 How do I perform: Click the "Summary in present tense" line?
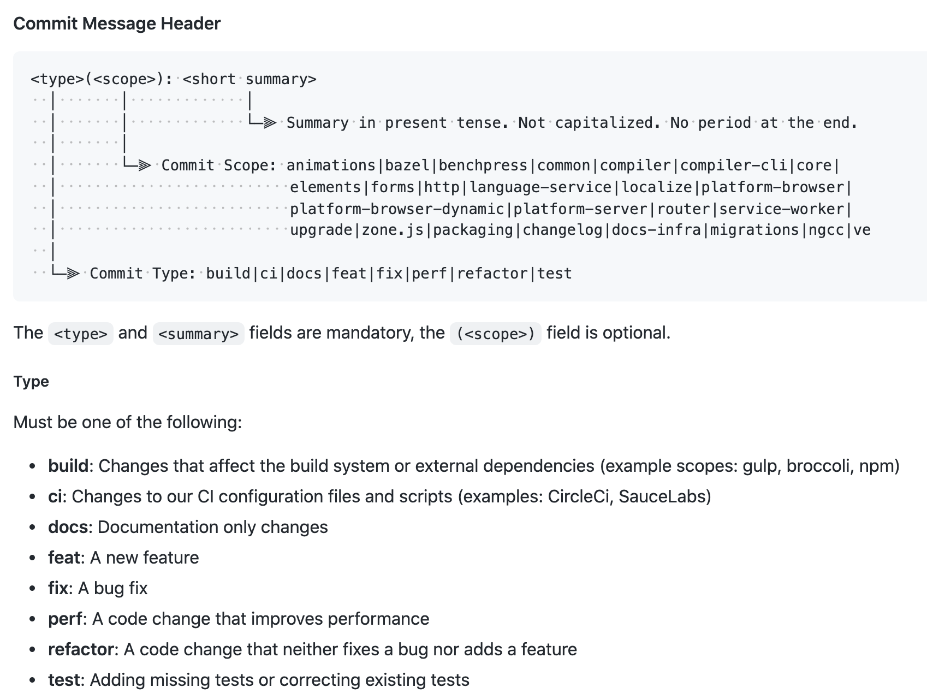pos(572,123)
